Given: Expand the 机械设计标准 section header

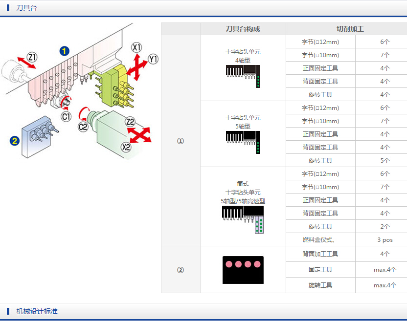Looking at the screenshot, I should click(37, 311).
